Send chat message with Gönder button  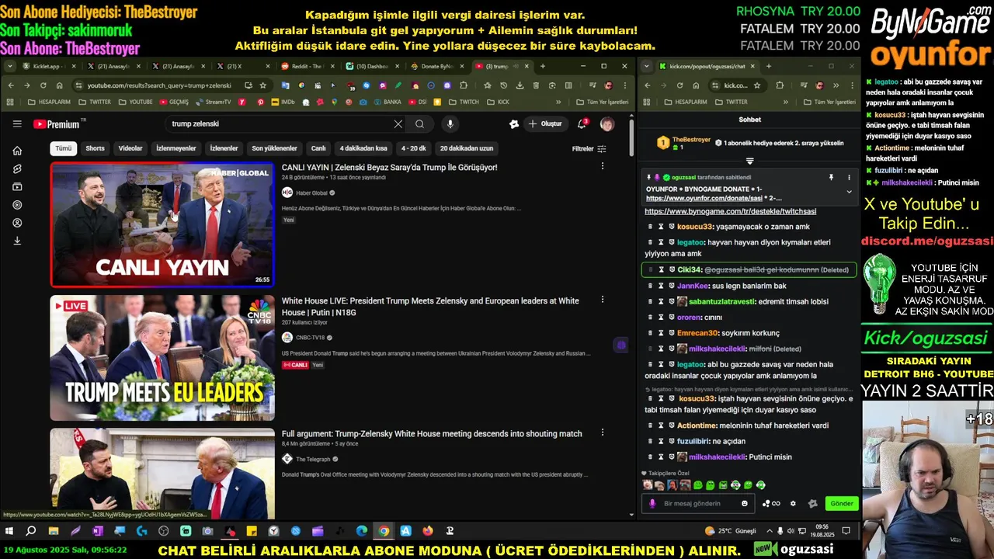tap(842, 503)
